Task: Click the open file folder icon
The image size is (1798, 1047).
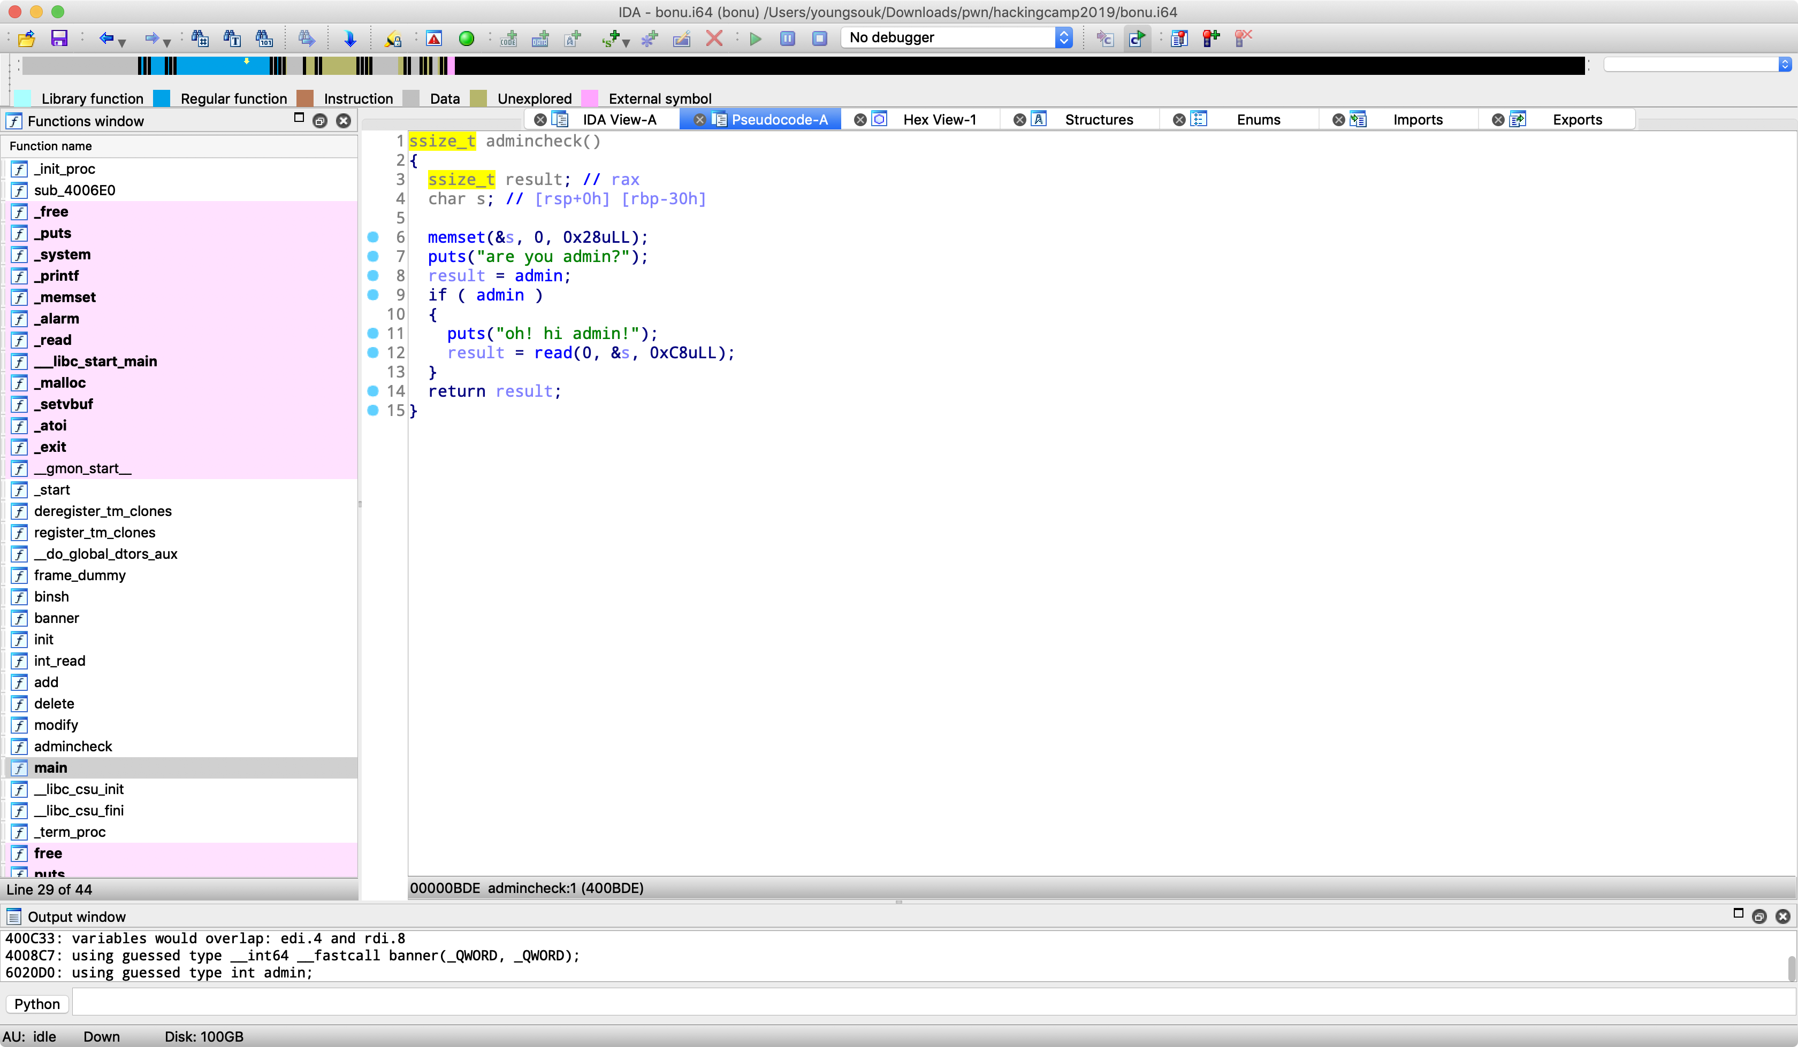Action: (x=26, y=39)
